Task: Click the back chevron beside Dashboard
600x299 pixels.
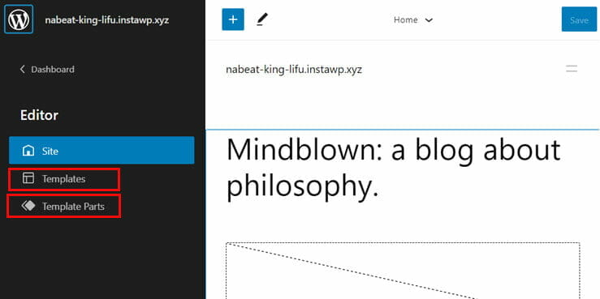Action: (22, 69)
